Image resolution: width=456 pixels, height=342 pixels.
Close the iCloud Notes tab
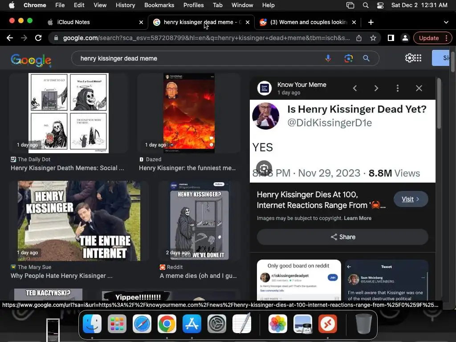pyautogui.click(x=141, y=22)
